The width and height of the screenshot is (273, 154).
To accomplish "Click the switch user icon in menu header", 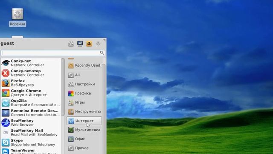I will click(89, 44).
